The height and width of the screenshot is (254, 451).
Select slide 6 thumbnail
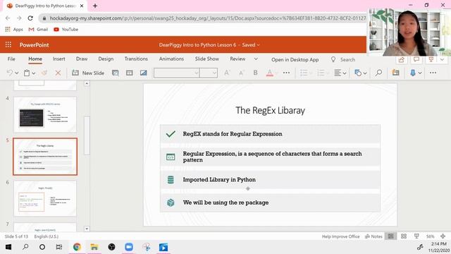click(45, 198)
